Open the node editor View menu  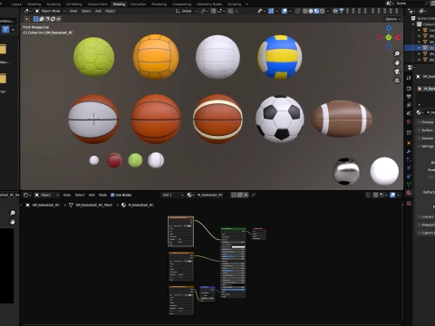(67, 195)
